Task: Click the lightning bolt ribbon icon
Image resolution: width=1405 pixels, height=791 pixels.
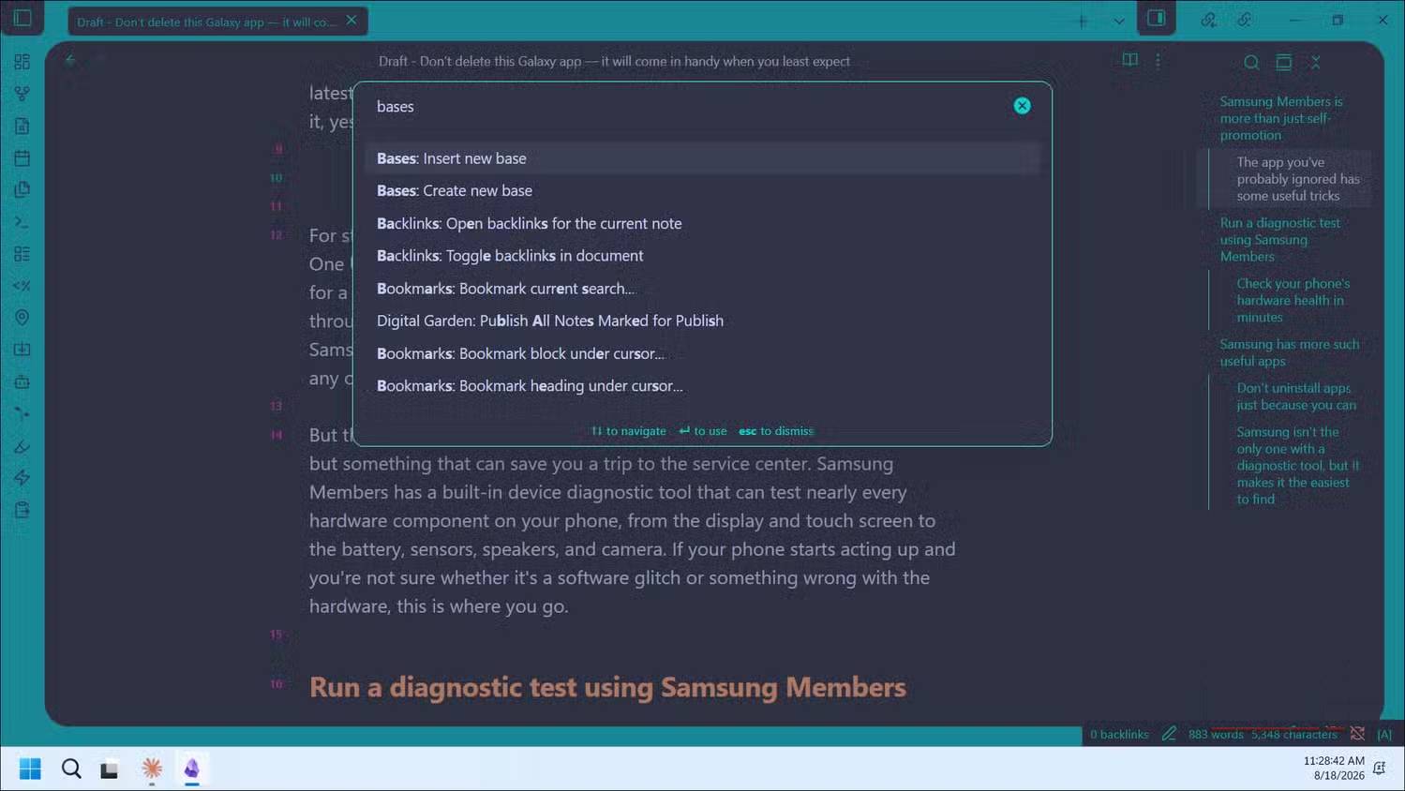Action: 22,478
